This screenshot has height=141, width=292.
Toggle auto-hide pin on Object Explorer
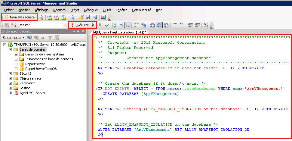78,31
